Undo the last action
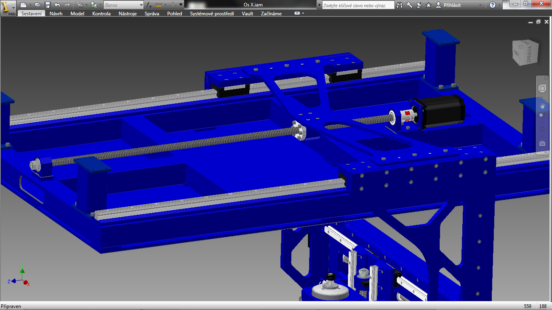Viewport: 552px width, 310px height. [57, 5]
